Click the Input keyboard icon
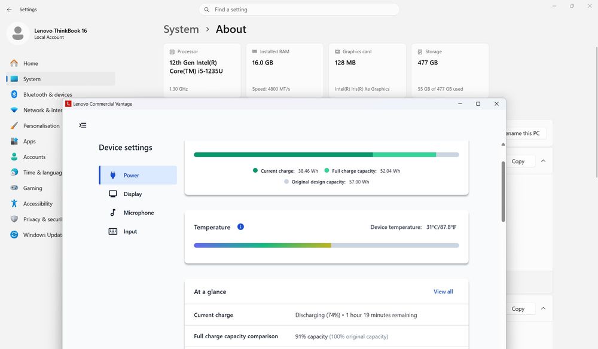The height and width of the screenshot is (349, 598). point(113,231)
